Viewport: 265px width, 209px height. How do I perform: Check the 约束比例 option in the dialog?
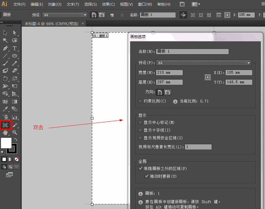pyautogui.click(x=140, y=101)
